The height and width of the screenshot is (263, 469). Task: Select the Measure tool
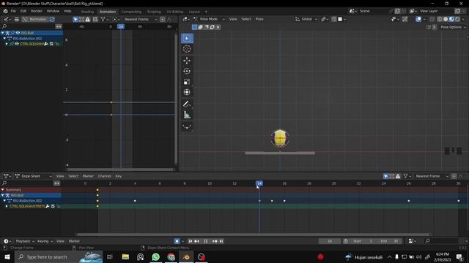click(187, 115)
